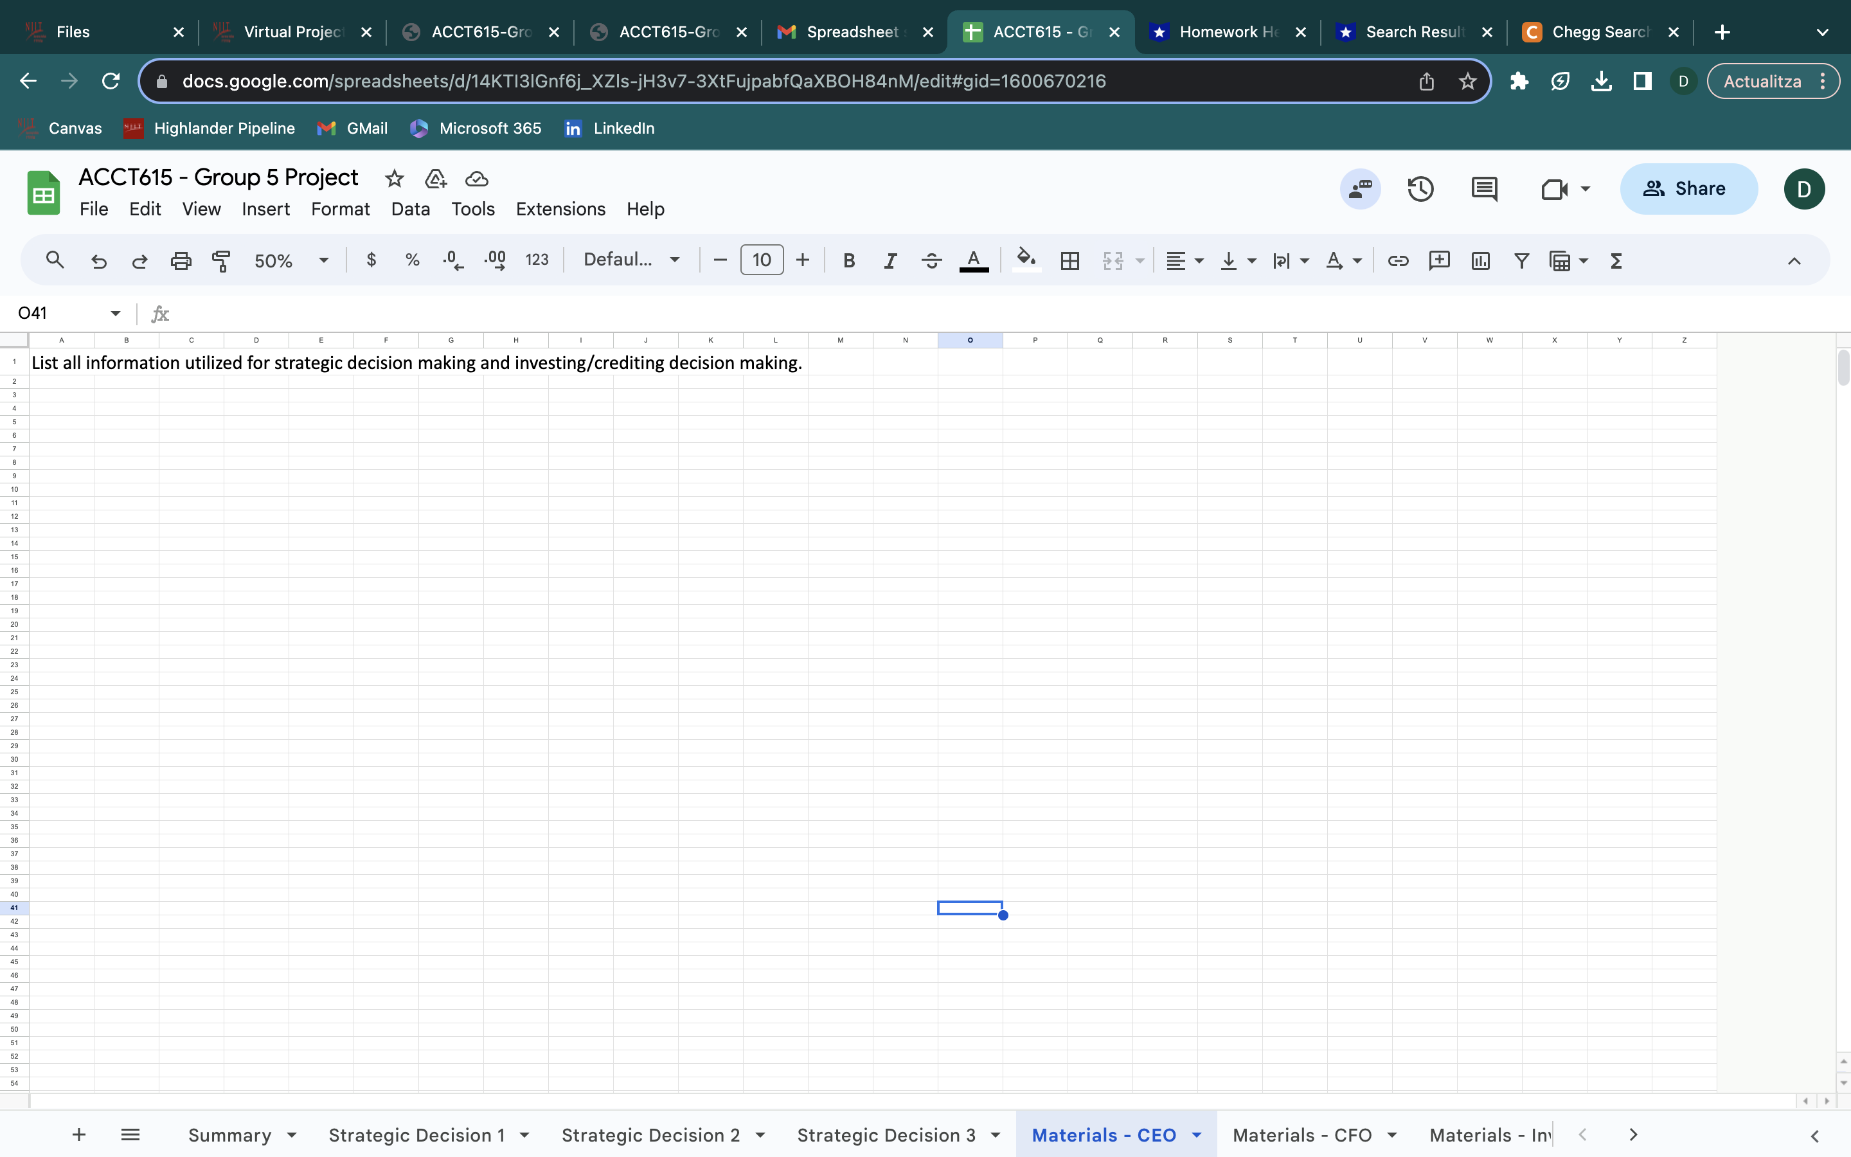
Task: Open the Default font dropdown
Action: tap(631, 261)
